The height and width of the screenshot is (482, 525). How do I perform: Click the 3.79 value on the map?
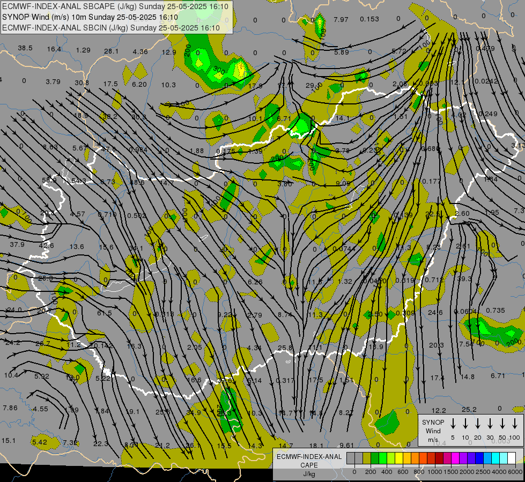click(53, 81)
